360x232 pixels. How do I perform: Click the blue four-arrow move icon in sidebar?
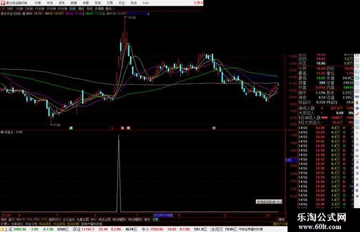click(x=357, y=108)
